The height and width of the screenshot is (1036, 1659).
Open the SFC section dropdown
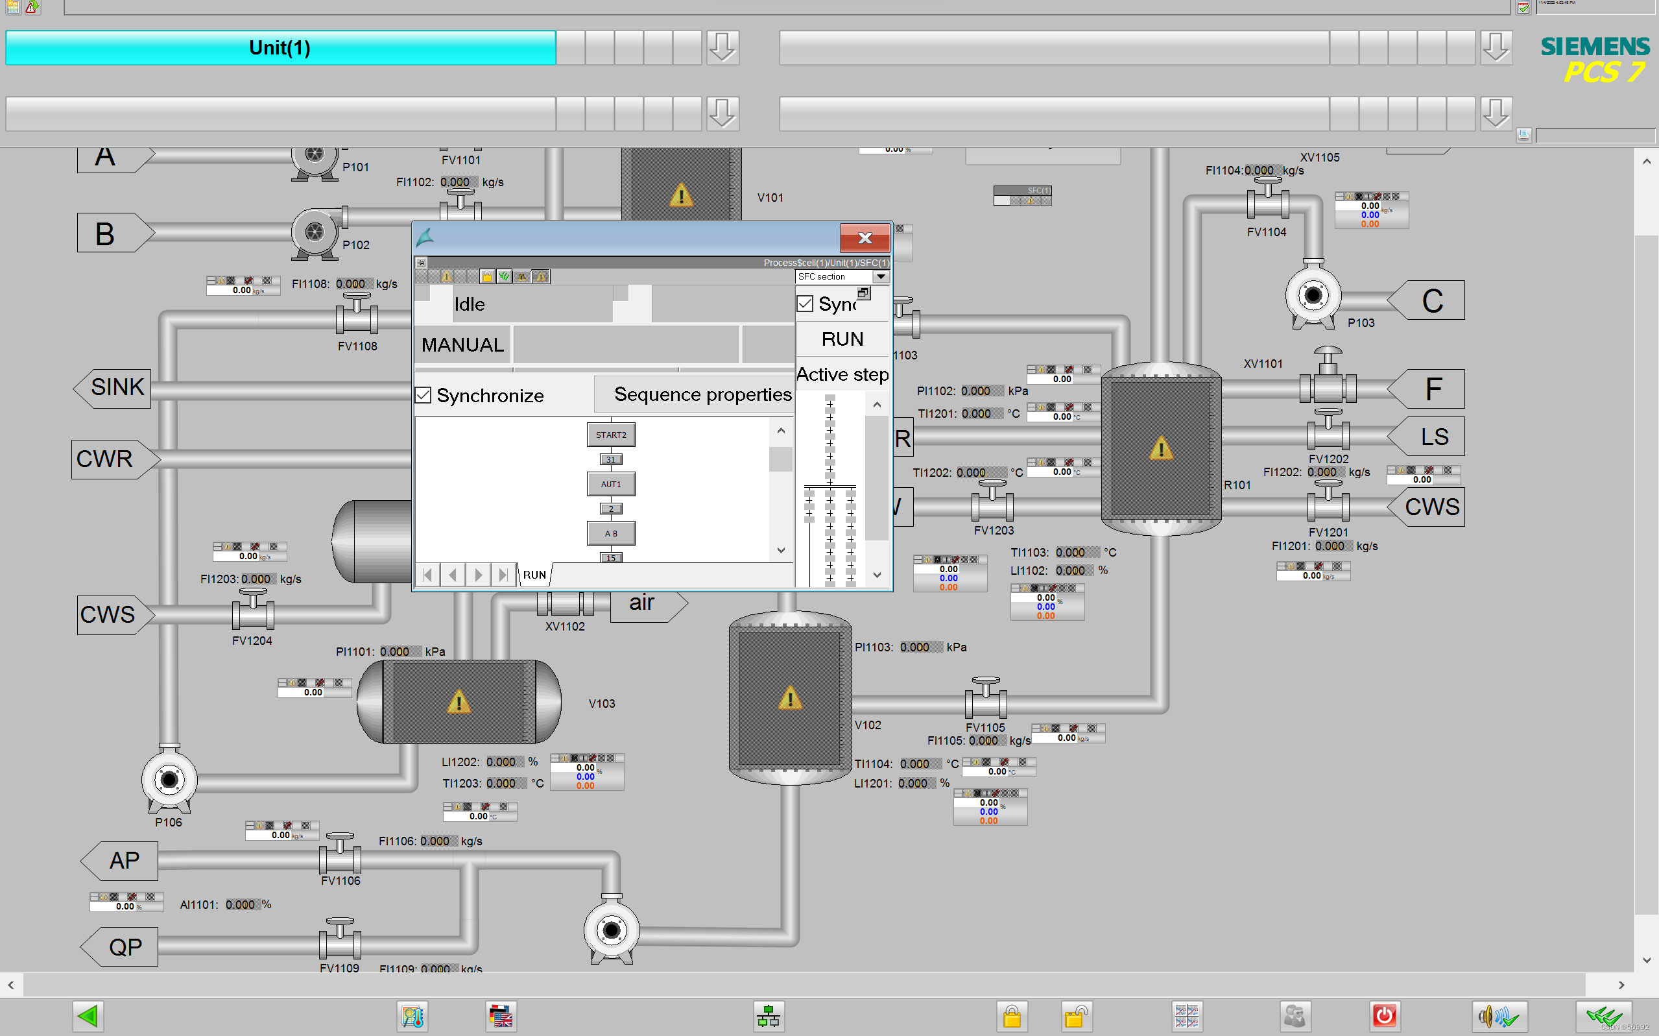tap(880, 277)
